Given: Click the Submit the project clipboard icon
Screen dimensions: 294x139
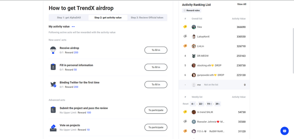Looking at the screenshot, I should pos(53,110).
